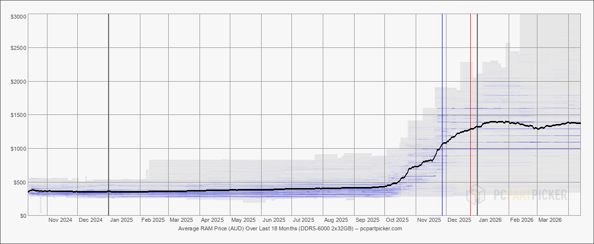Select the Nov 2025 axis label

click(429, 220)
